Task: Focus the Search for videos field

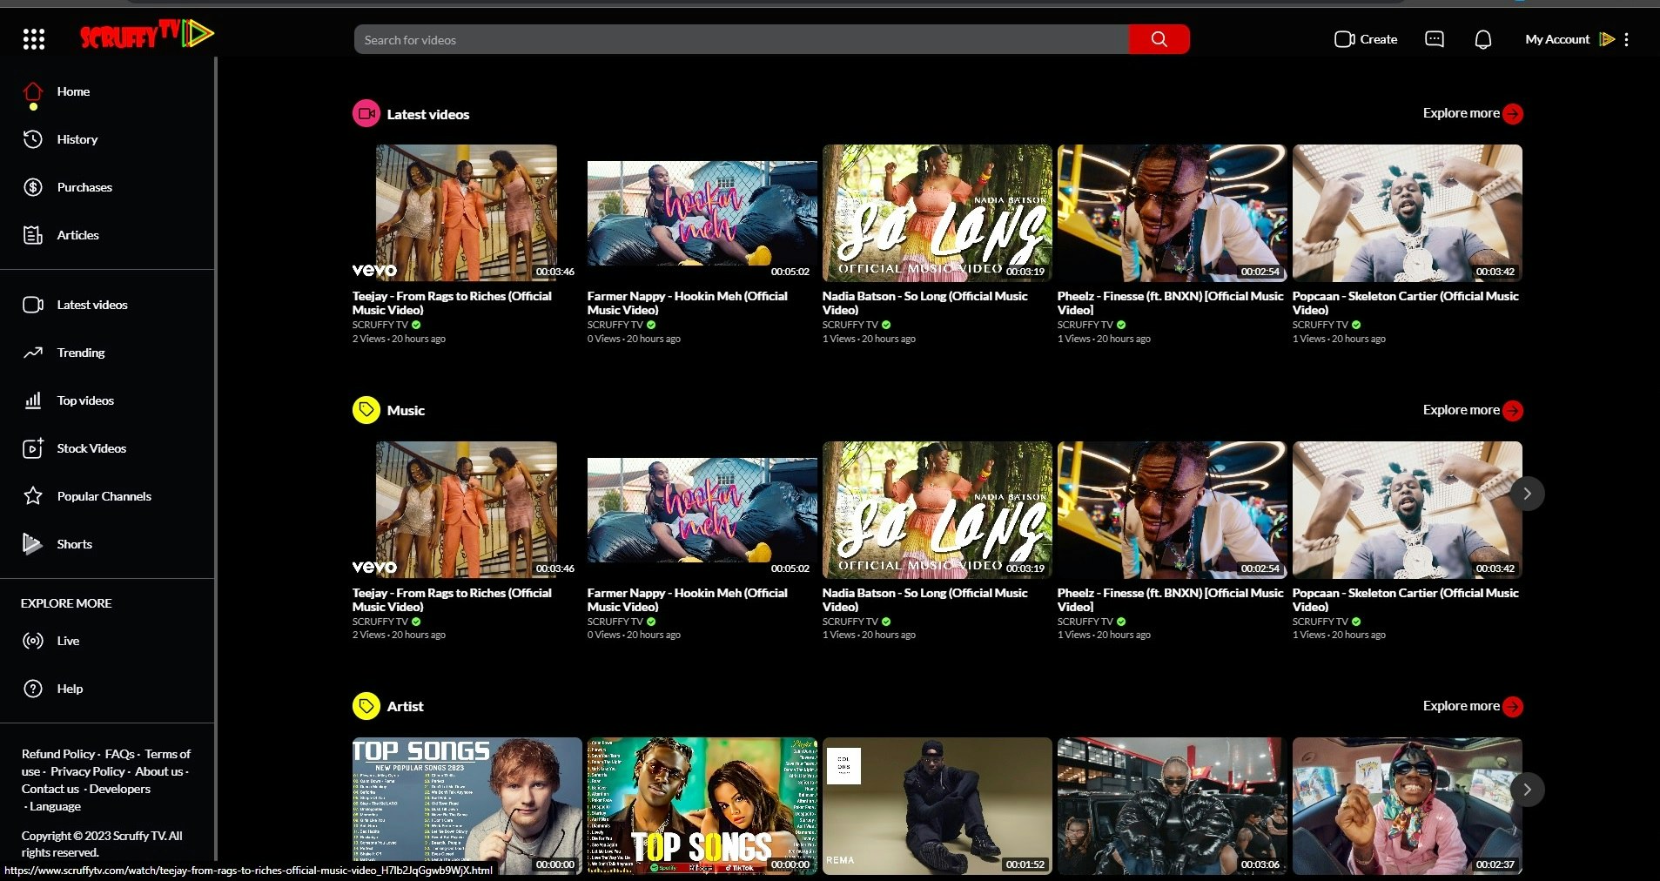Action: click(742, 39)
